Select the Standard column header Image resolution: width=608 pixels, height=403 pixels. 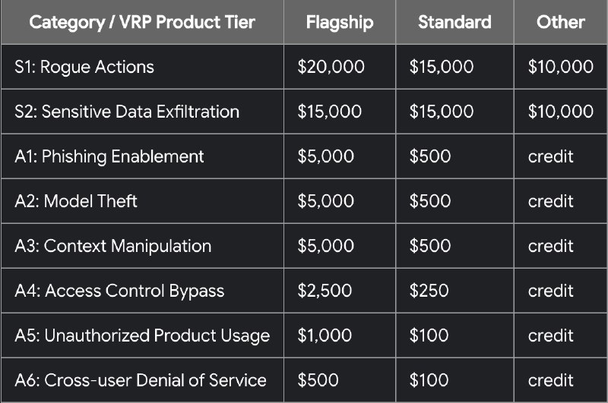[454, 22]
